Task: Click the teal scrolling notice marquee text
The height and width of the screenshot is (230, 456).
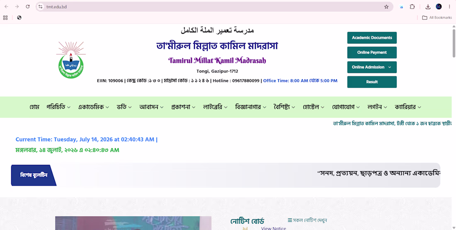Action: 392,123
